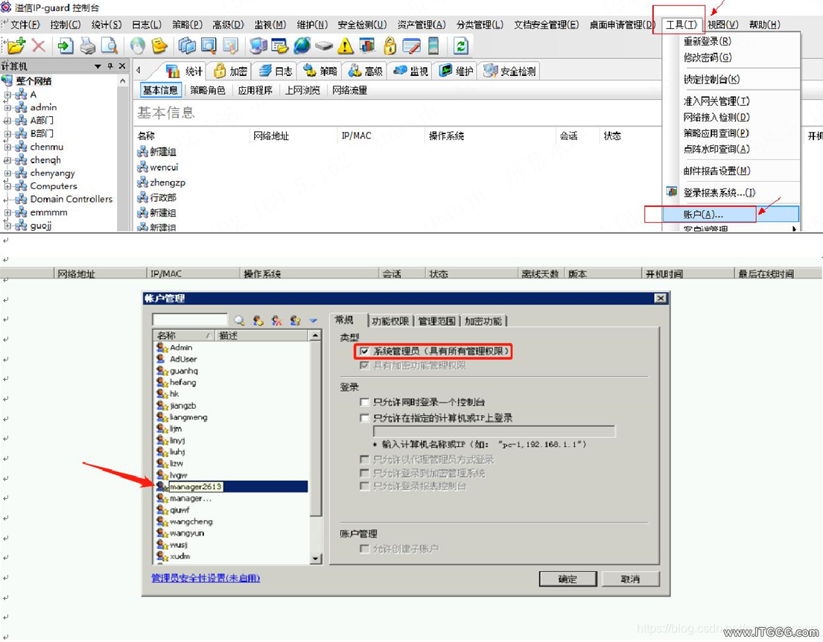Image resolution: width=823 pixels, height=642 pixels.
Task: Open print preview magnifier page icon
Action: point(109,46)
